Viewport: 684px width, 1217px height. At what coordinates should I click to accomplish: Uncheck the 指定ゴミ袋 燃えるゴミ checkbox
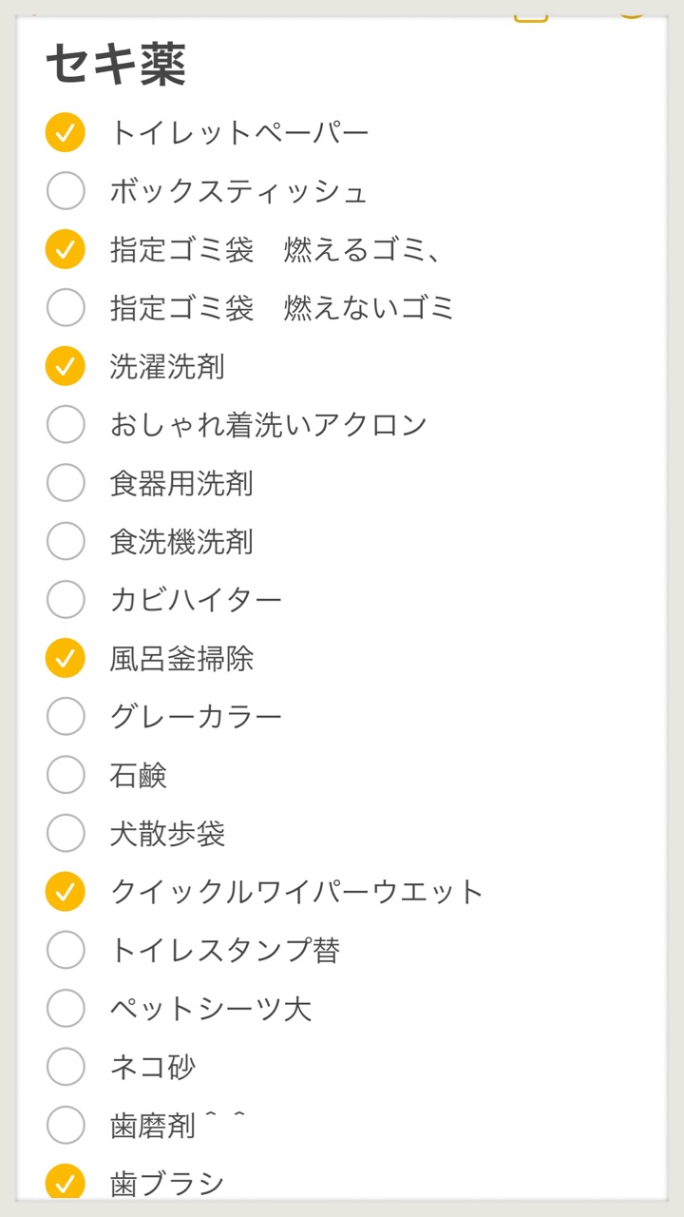point(66,249)
